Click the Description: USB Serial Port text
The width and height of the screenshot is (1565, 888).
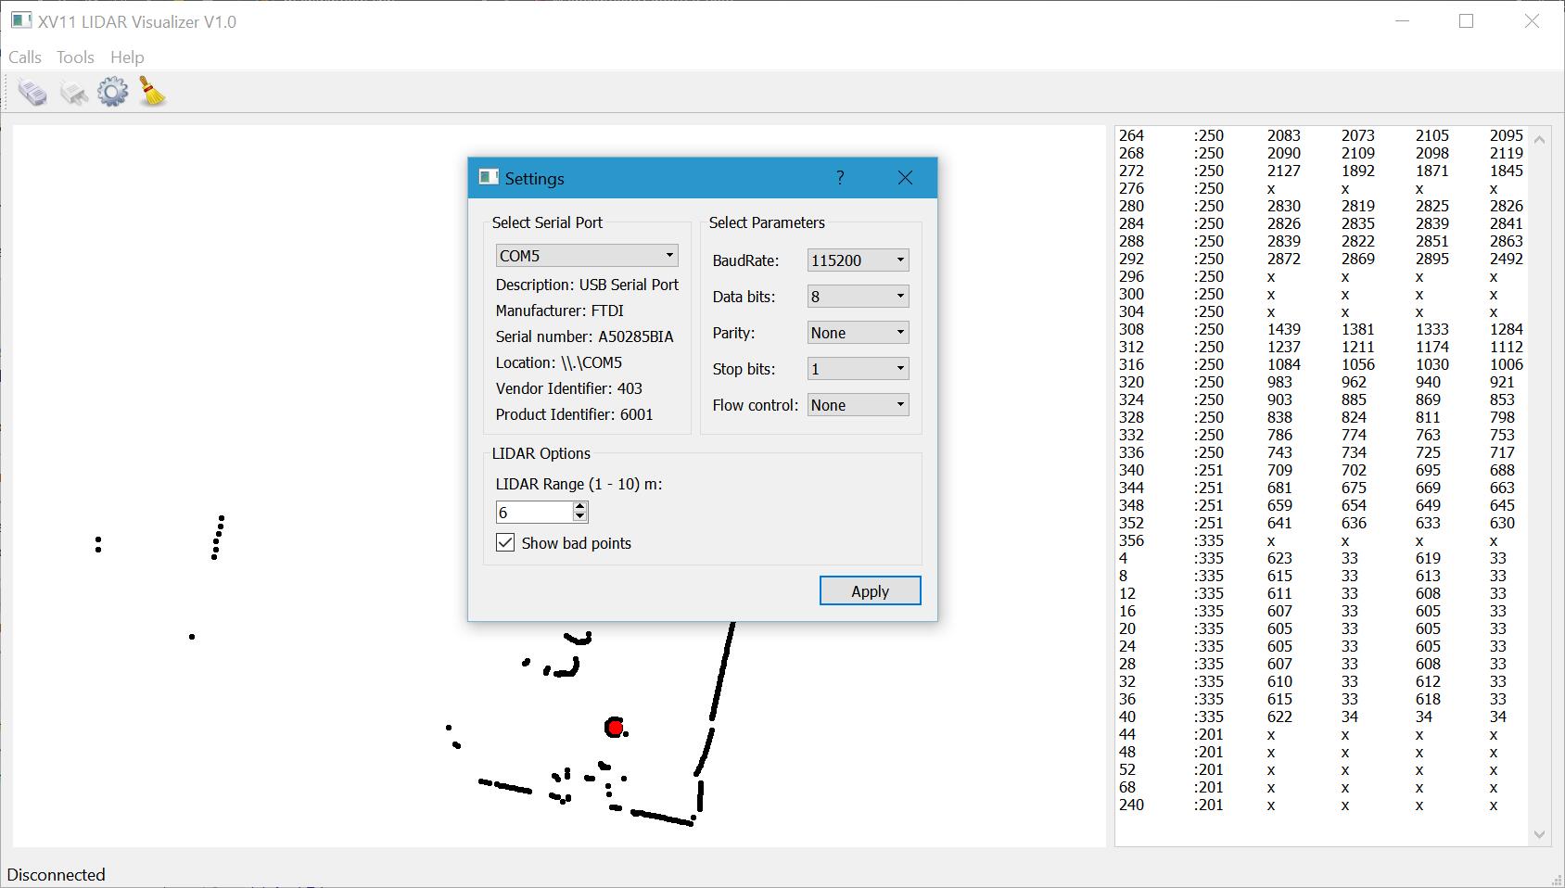[587, 285]
